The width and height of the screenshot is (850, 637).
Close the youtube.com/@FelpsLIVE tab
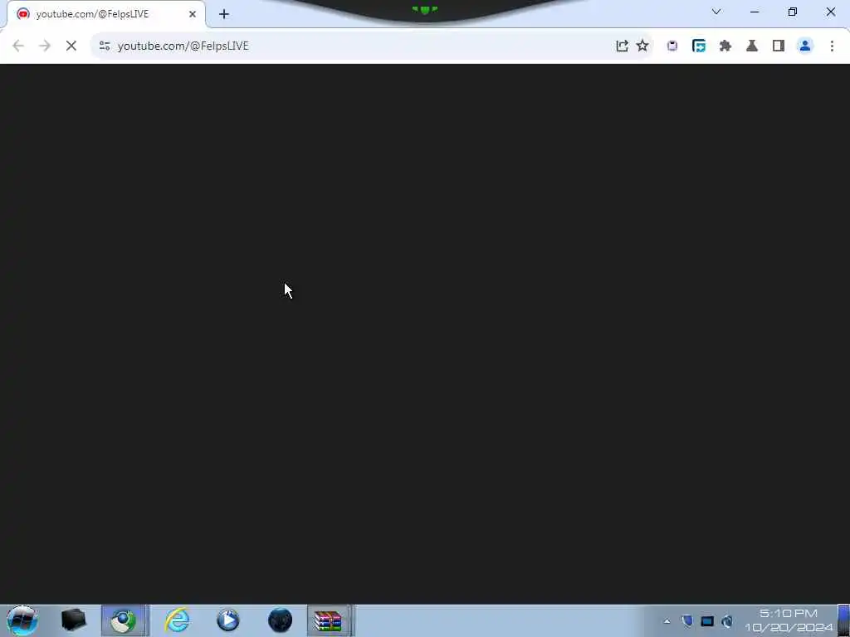[x=193, y=14]
